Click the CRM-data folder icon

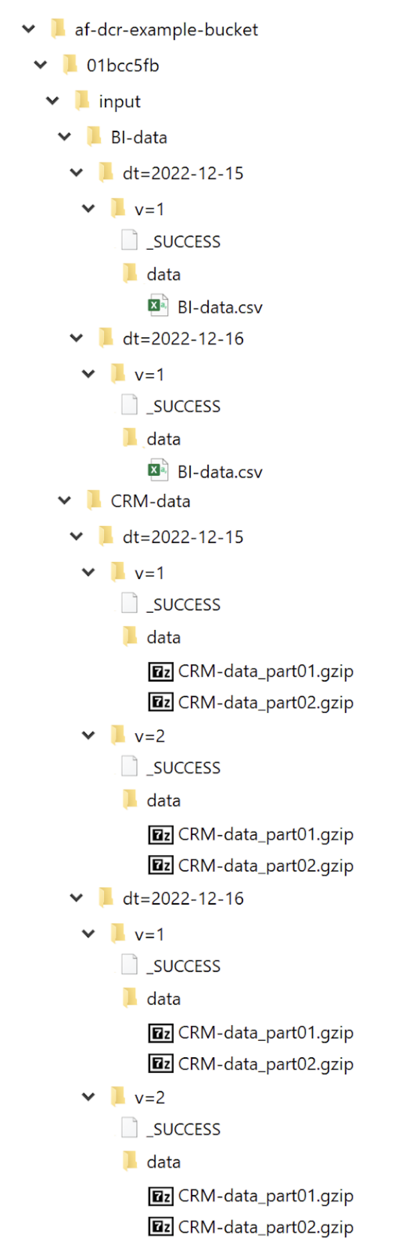[94, 500]
